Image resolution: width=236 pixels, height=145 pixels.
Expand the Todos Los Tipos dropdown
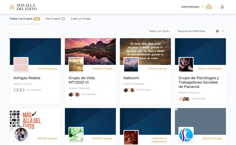coord(160,31)
